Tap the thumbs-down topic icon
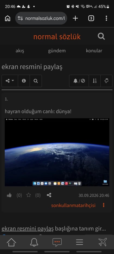The width and height of the screenshot is (114, 254). click(106, 81)
